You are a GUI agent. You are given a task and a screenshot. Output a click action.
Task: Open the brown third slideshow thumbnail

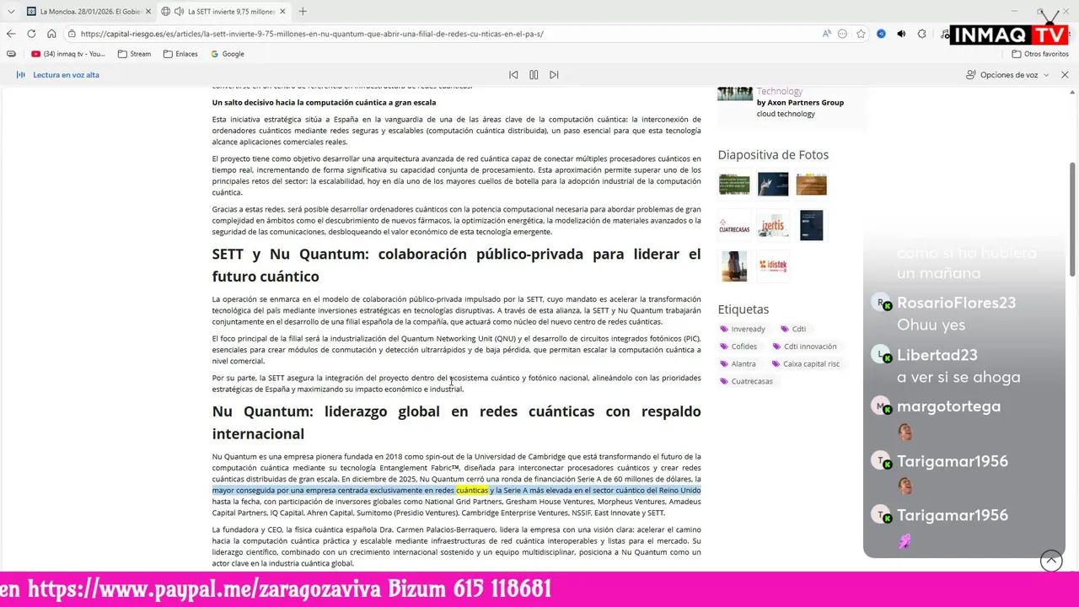point(812,184)
